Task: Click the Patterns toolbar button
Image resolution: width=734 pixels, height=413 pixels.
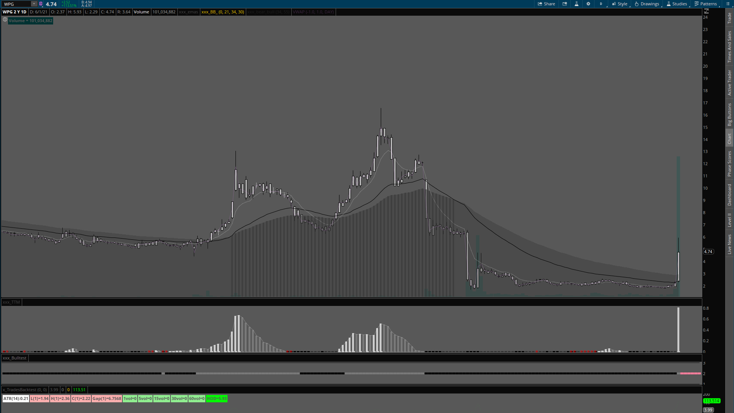Action: 706,4
